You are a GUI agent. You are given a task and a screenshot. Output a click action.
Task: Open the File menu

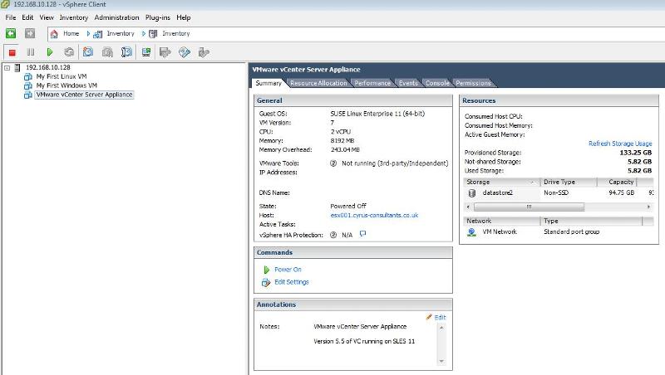pyautogui.click(x=11, y=17)
